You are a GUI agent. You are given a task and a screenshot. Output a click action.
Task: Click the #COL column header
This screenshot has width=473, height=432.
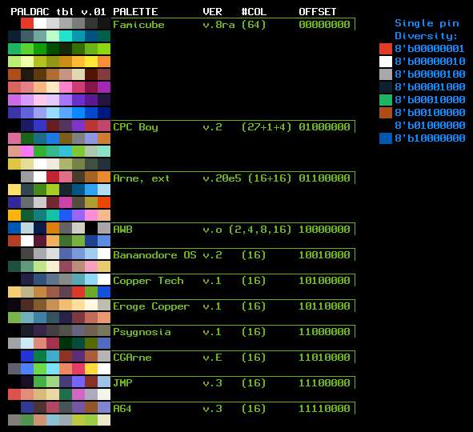click(x=254, y=12)
